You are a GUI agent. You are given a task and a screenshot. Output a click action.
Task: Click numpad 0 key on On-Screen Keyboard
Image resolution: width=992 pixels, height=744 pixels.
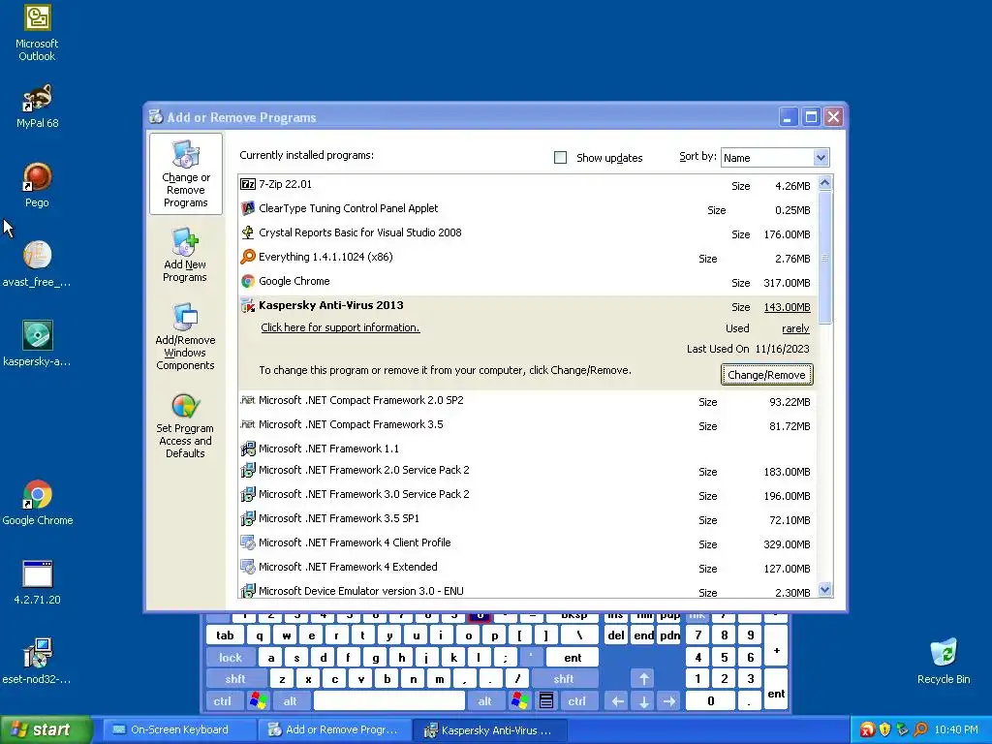(710, 701)
